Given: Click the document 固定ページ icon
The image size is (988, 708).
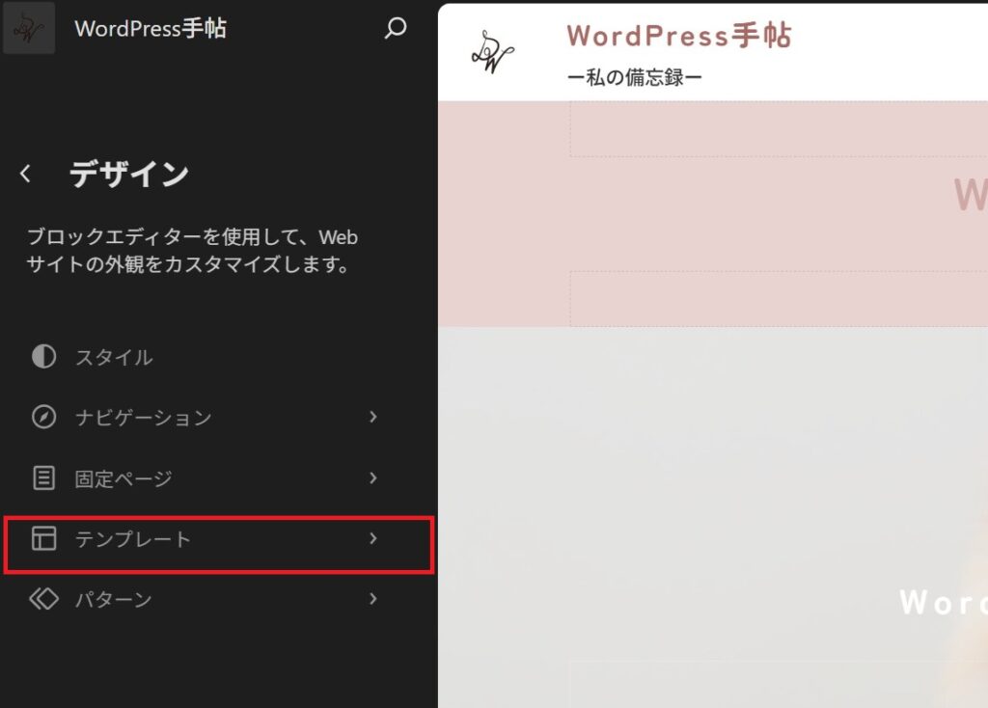Looking at the screenshot, I should pos(43,478).
